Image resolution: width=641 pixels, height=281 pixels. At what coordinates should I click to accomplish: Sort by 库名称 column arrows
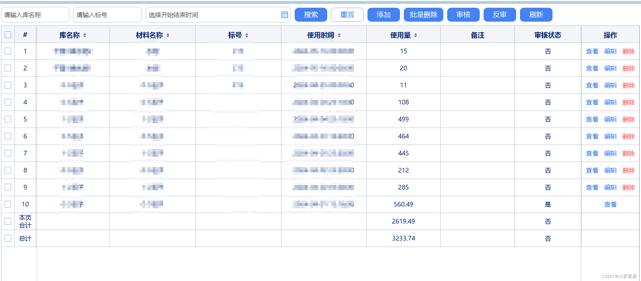coord(85,35)
